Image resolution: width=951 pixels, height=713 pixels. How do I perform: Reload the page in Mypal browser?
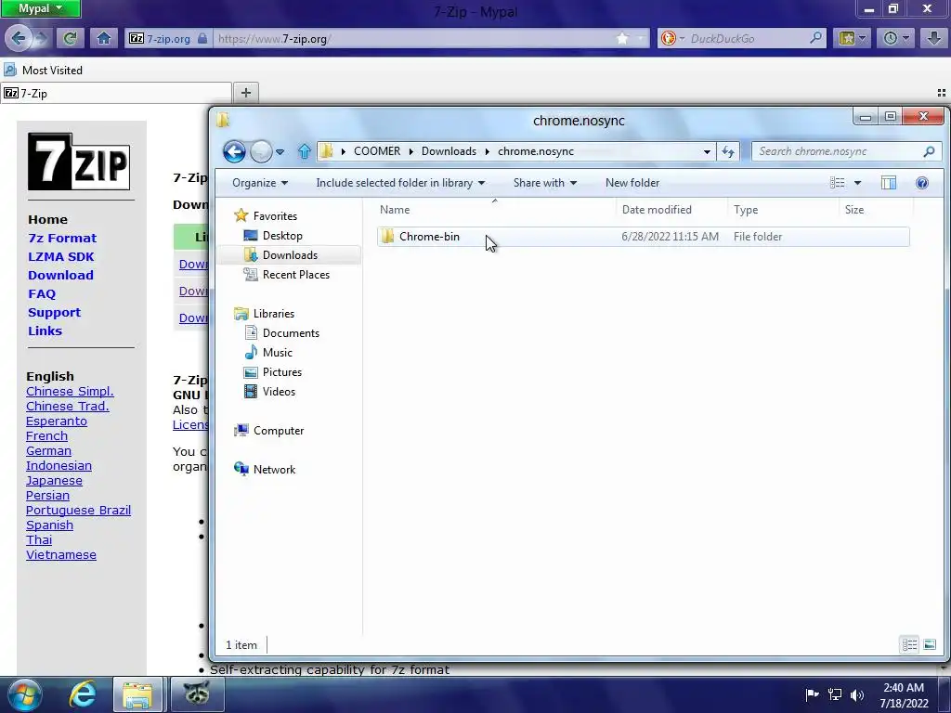point(71,38)
